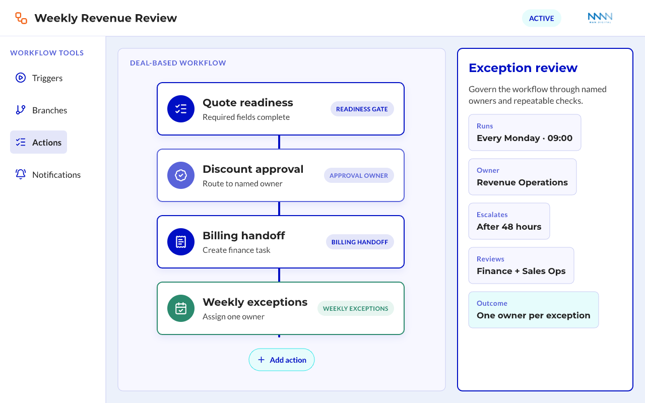Click the BILLING HANDOFF tag
This screenshot has height=403, width=645.
tap(360, 242)
